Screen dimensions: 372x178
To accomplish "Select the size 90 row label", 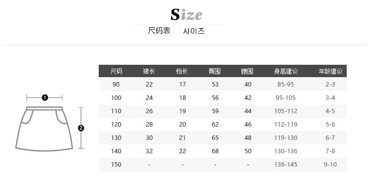I will tap(116, 85).
